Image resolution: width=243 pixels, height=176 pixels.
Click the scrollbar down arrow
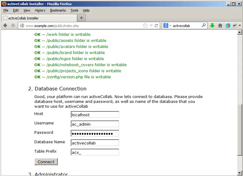pyautogui.click(x=240, y=173)
